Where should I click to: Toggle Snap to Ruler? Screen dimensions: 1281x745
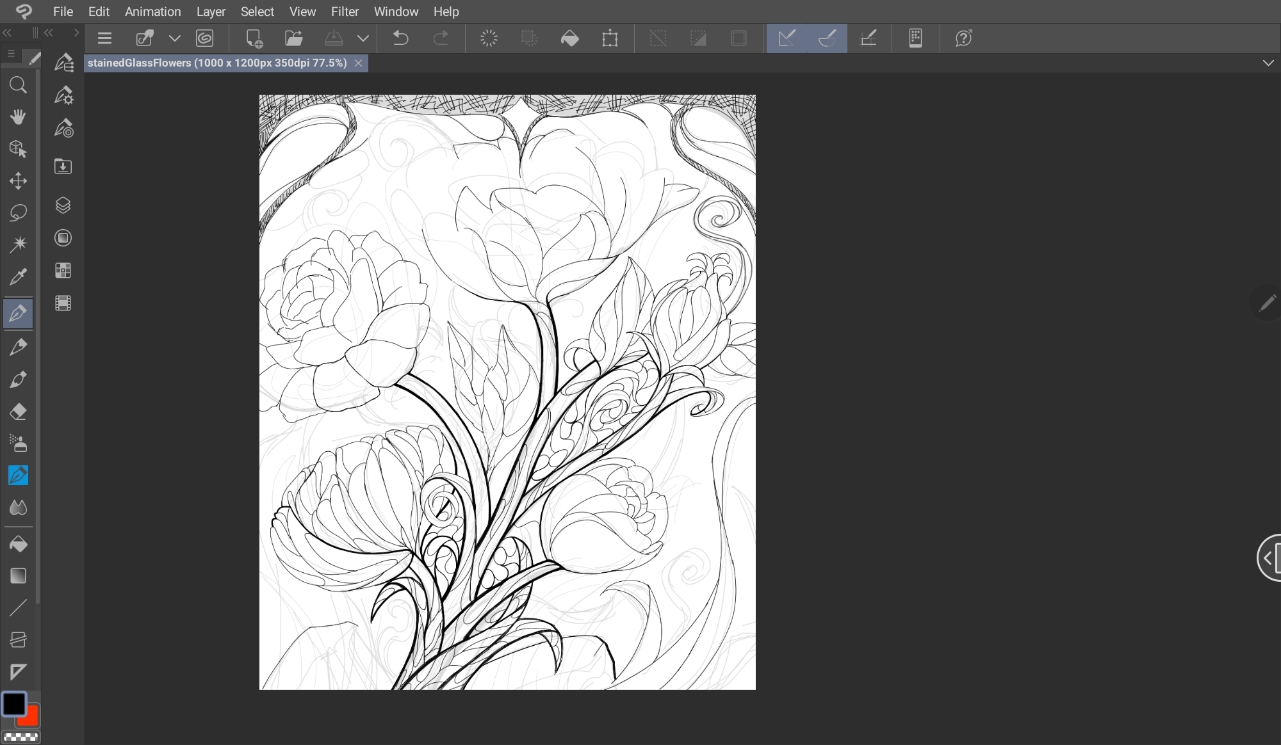[x=787, y=38]
